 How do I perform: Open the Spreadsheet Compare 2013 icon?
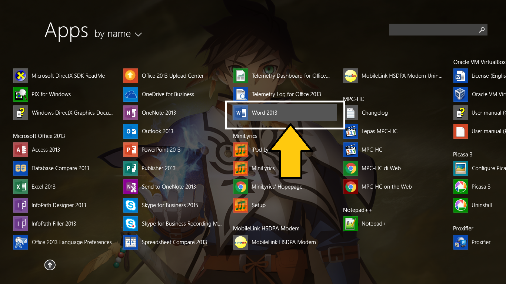click(x=131, y=242)
